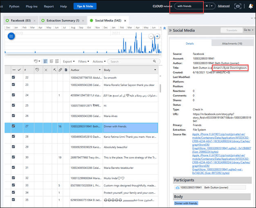Clear the 'with friends' search text
The height and width of the screenshot is (208, 256).
point(207,6)
